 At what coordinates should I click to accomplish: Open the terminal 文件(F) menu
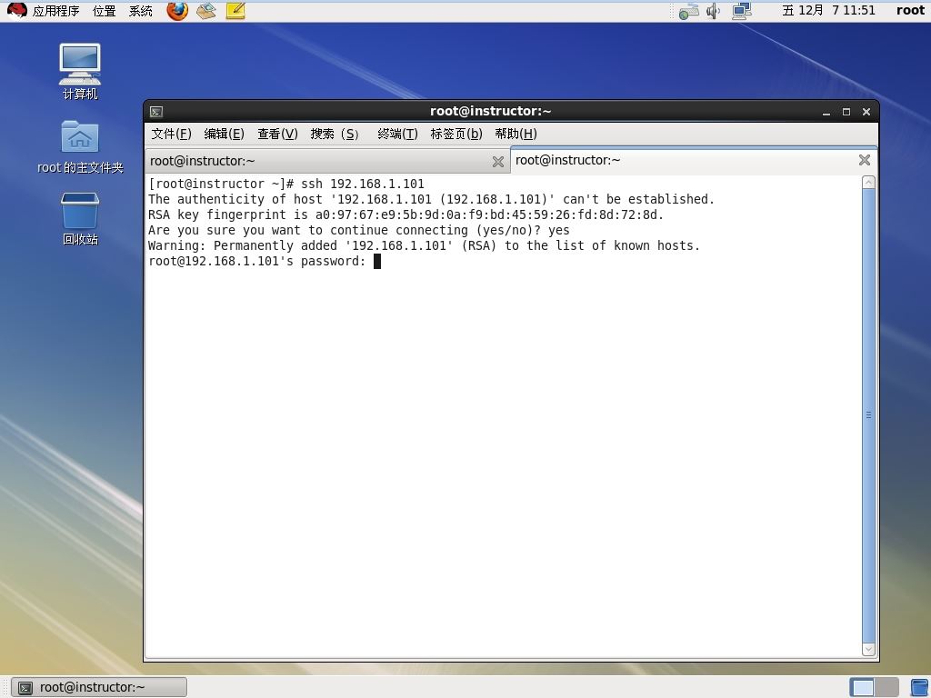click(171, 135)
